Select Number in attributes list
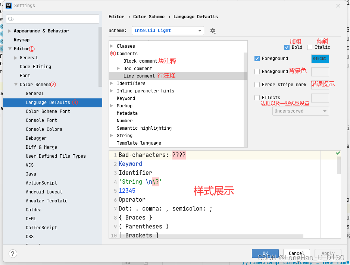Viewport: 350px width, 265px height. click(125, 121)
